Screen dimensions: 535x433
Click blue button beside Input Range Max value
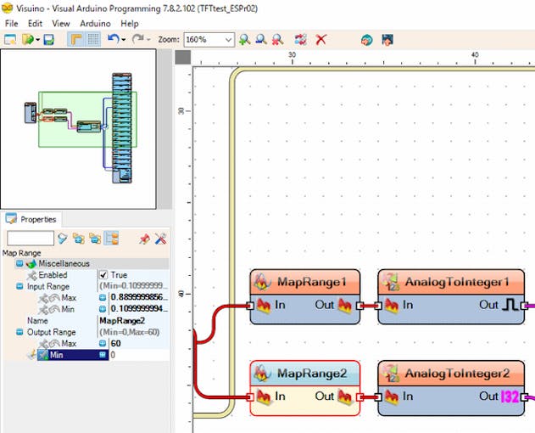point(103,298)
